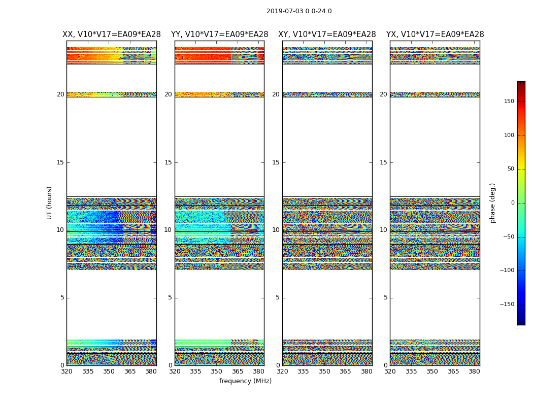Click the UT tick 15 beside XY panel

tap(276, 162)
